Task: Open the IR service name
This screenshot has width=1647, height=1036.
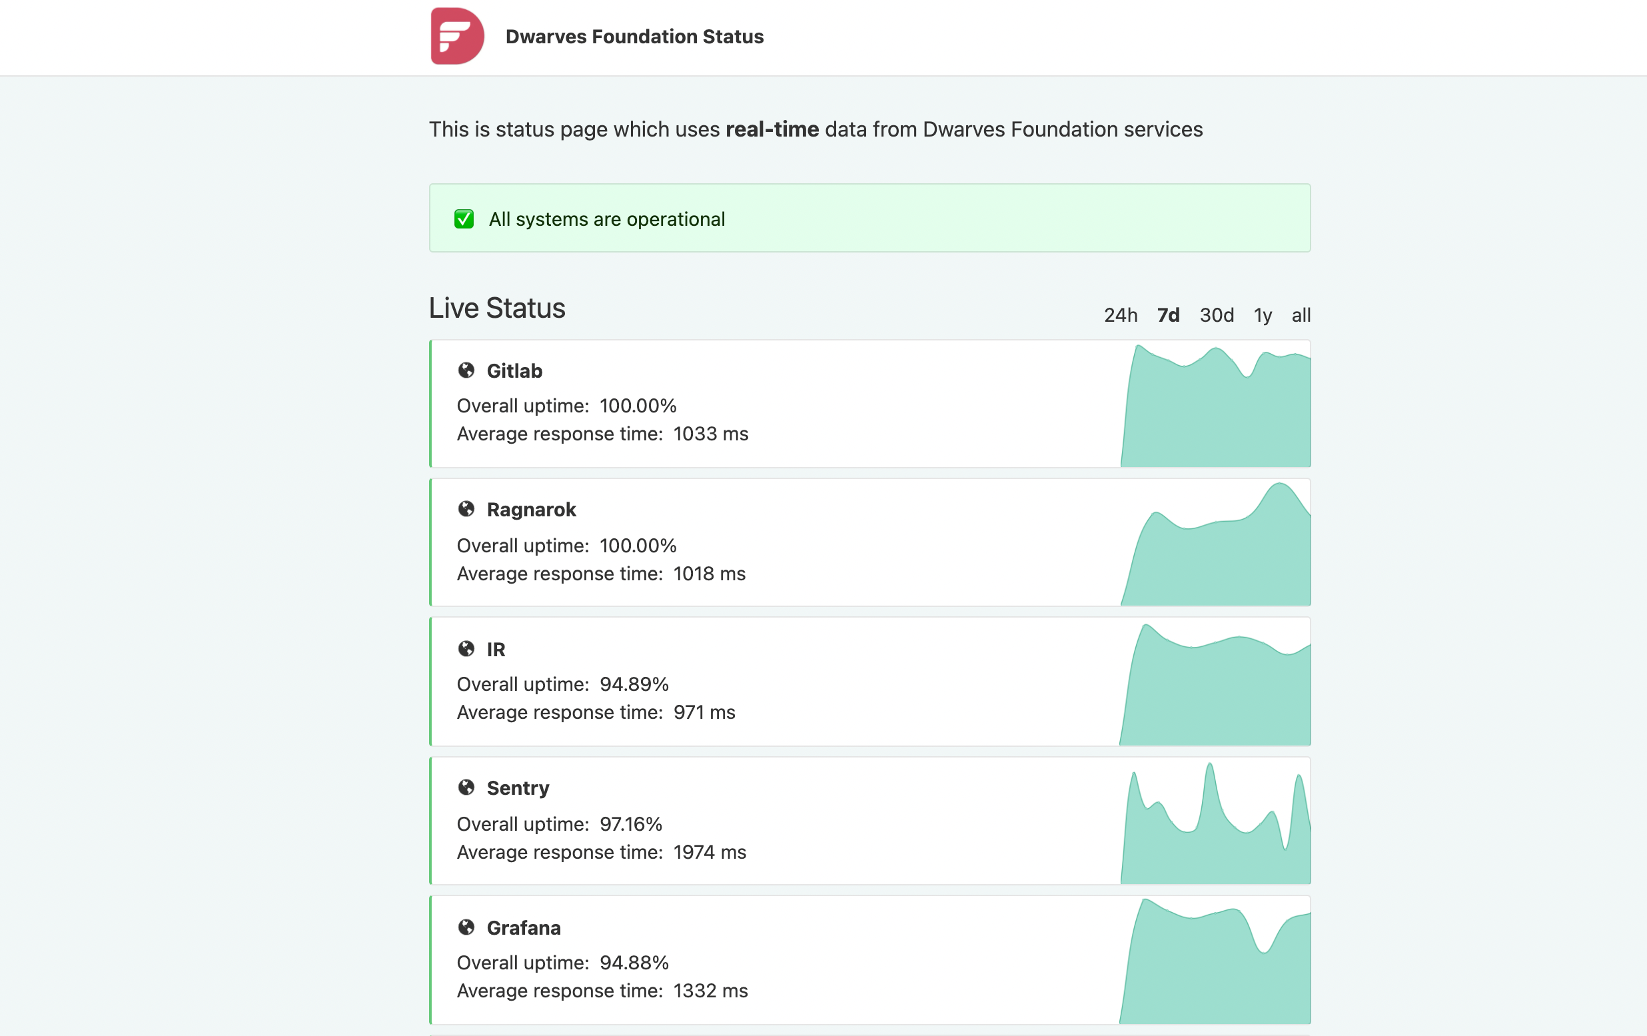Action: tap(496, 649)
